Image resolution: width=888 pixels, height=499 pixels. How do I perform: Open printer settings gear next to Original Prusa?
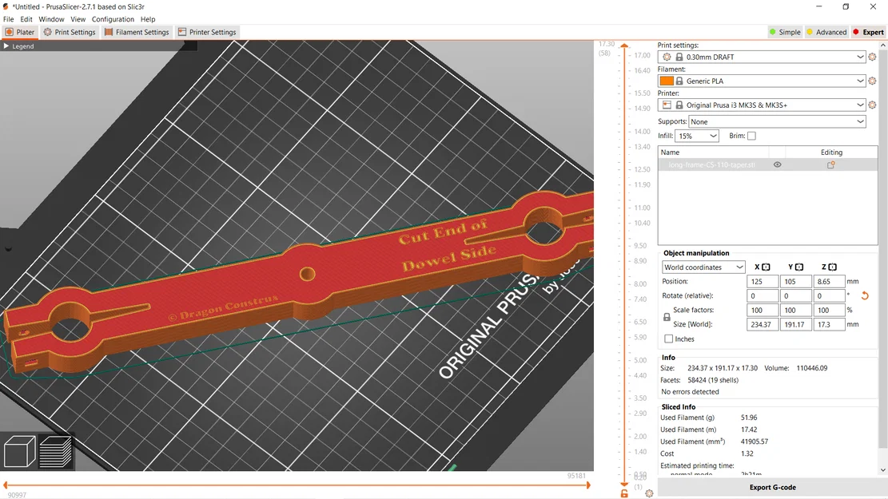(872, 105)
